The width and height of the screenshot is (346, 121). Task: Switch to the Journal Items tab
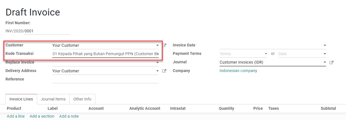53,99
